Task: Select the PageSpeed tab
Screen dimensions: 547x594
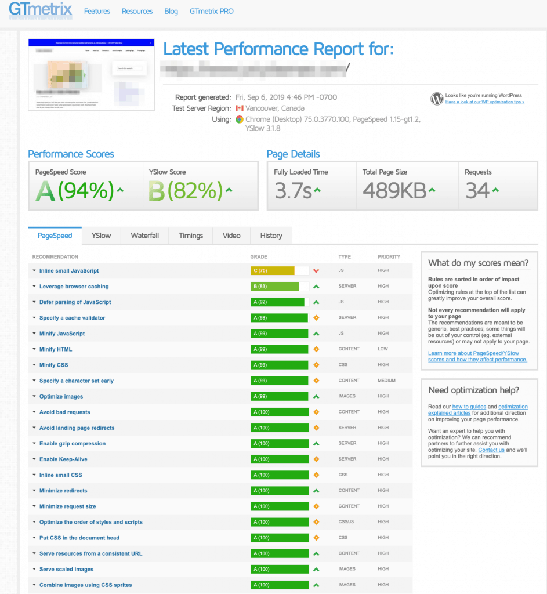Action: point(55,236)
